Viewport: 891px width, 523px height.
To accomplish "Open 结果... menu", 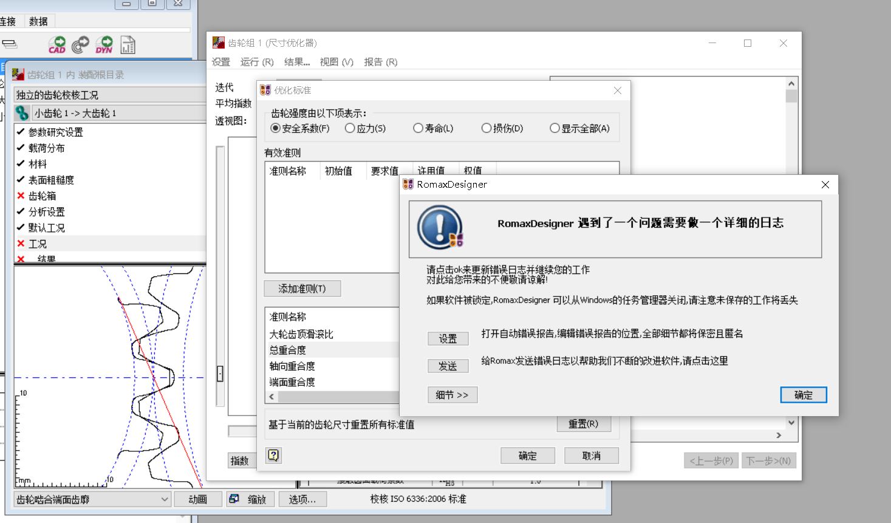I will click(297, 62).
